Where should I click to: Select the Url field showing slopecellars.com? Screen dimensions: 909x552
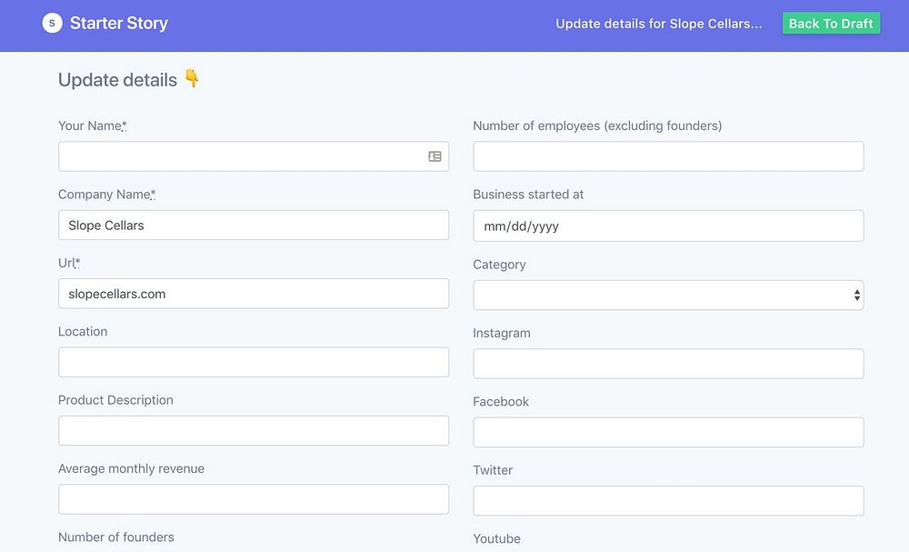coord(254,294)
